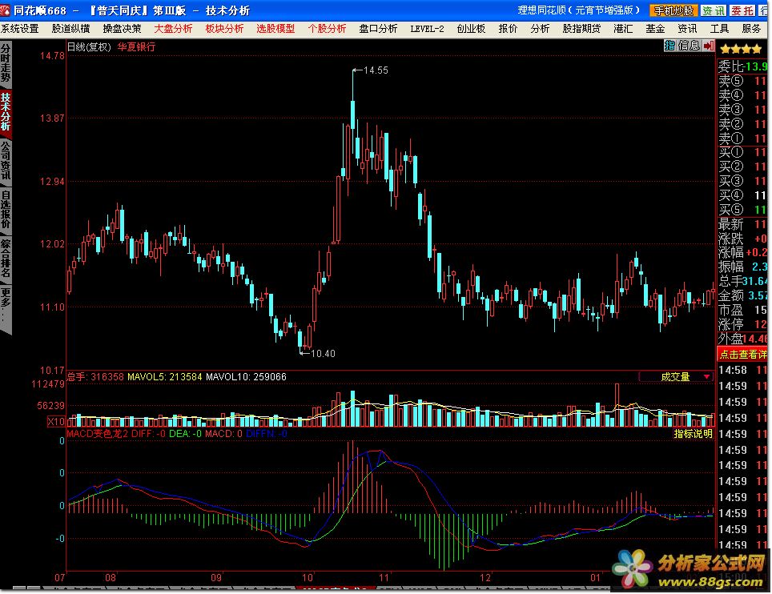Click the 12 month marker on time axis
This screenshot has width=772, height=594.
pos(485,578)
